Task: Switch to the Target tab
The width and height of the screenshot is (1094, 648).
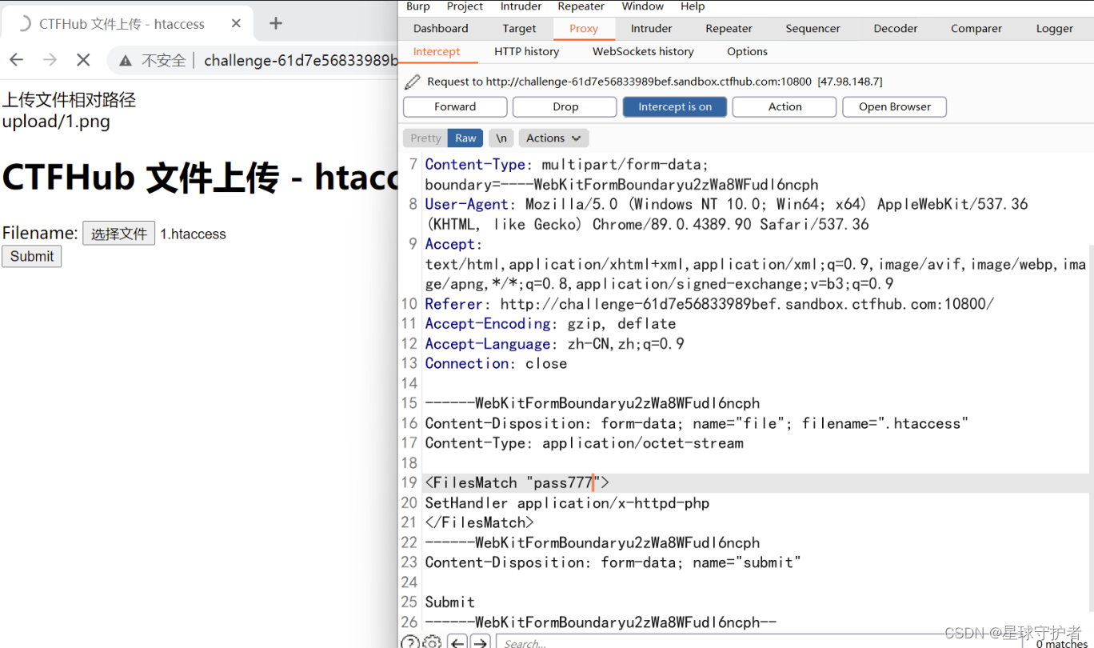Action: pyautogui.click(x=520, y=29)
